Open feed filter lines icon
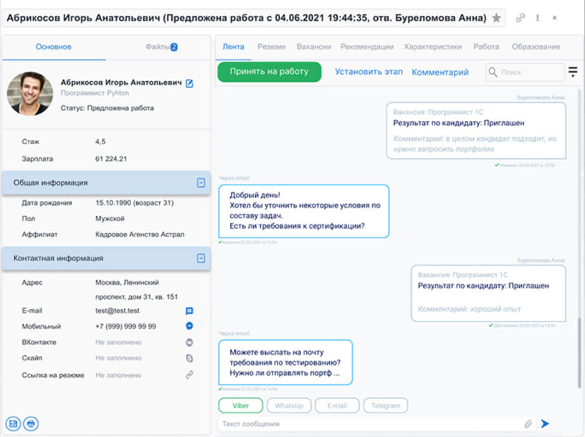 (573, 72)
